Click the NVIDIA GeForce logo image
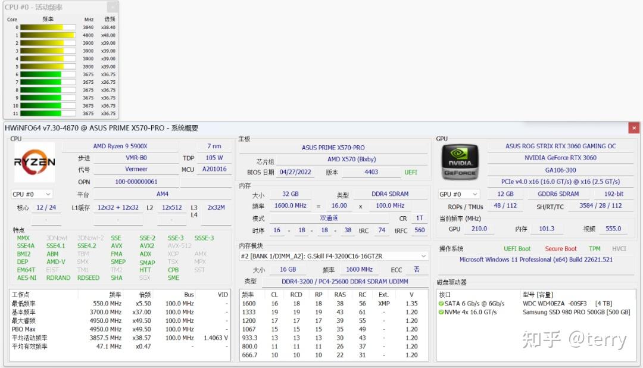643x368 pixels. click(x=460, y=162)
